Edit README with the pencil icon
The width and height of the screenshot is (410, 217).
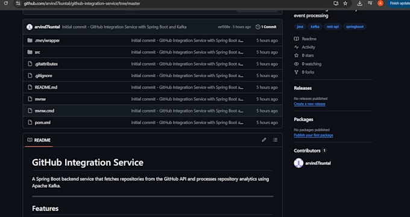pos(264,140)
